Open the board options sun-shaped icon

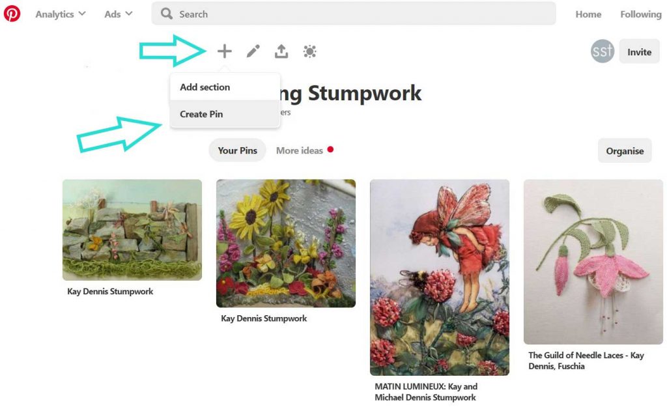309,51
